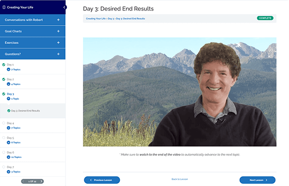Click the '1 of 12' pager label

click(32, 181)
